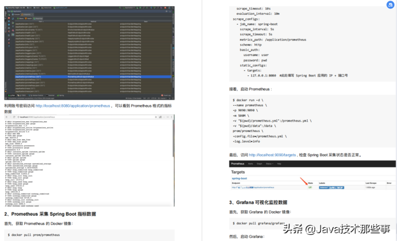Open the localhost:9090/targets link
Screen dimensions: 397x241
coord(272,155)
